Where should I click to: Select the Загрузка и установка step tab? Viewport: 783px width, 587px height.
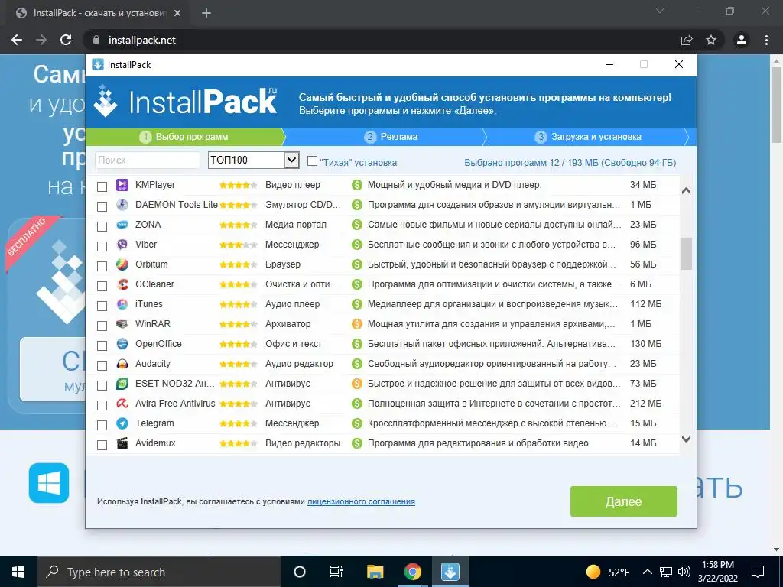588,137
